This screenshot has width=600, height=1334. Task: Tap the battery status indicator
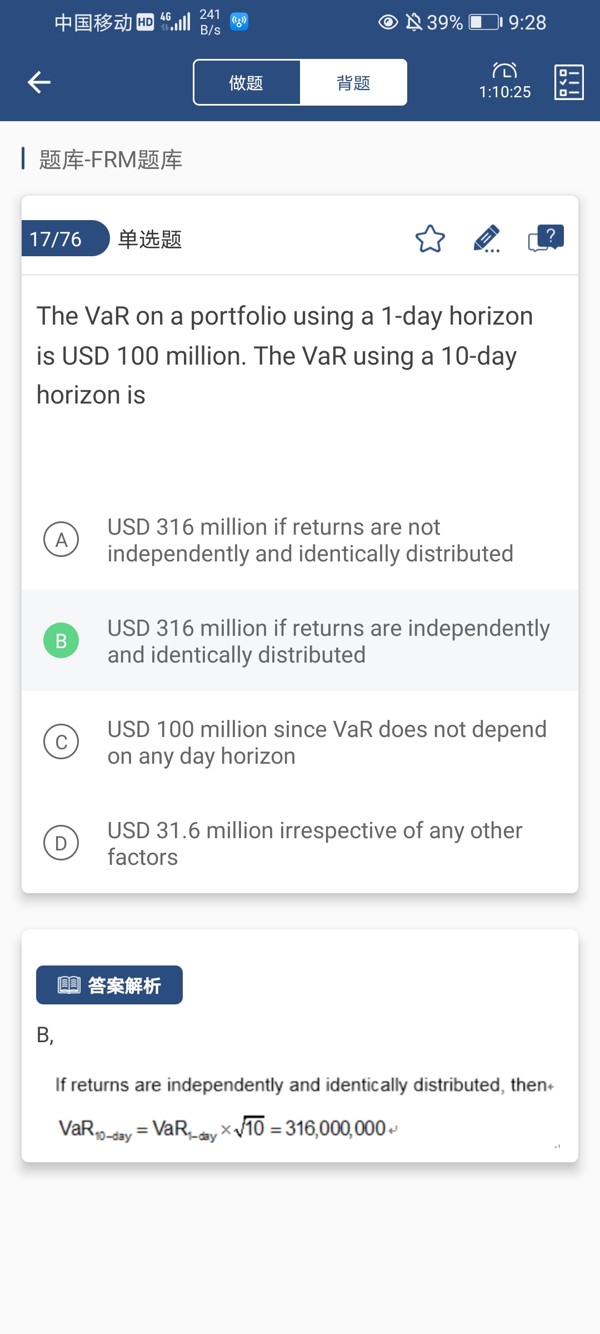[x=485, y=22]
